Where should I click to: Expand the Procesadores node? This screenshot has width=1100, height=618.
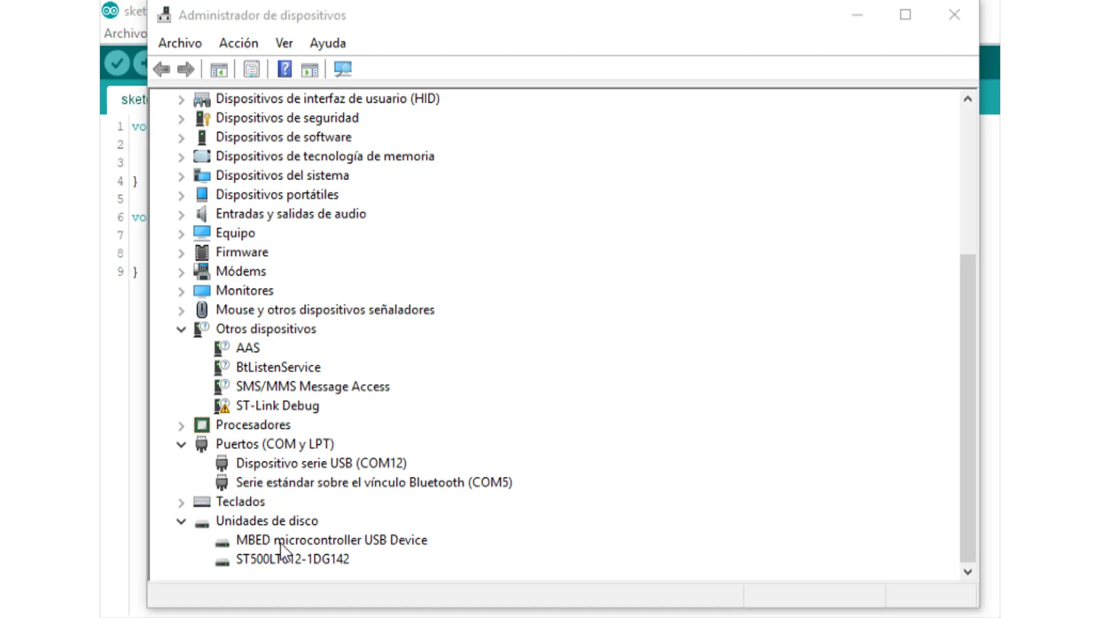pyautogui.click(x=181, y=426)
